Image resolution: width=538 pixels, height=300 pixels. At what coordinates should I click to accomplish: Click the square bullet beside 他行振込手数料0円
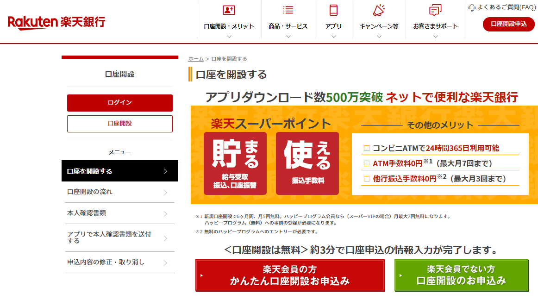pos(367,179)
